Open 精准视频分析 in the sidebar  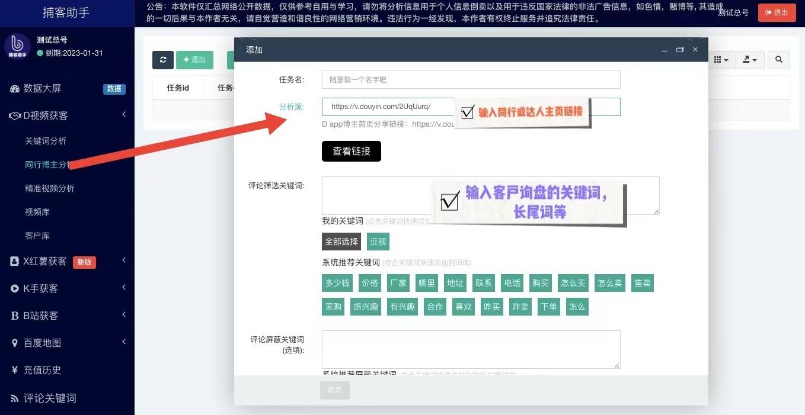50,188
